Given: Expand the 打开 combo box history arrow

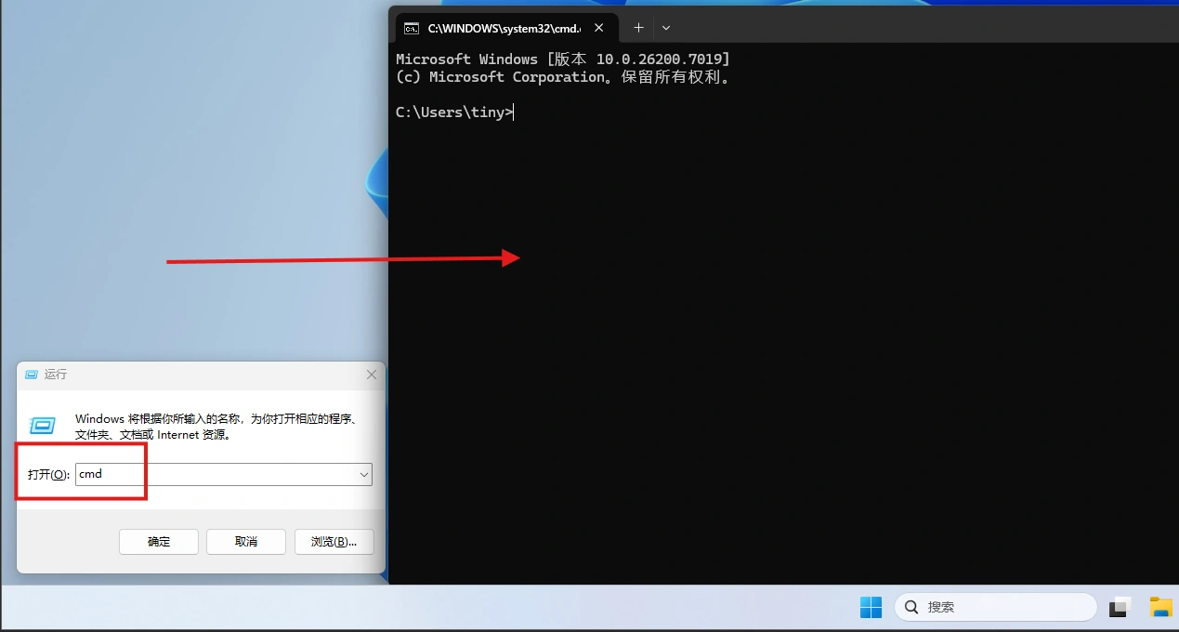Looking at the screenshot, I should coord(363,474).
